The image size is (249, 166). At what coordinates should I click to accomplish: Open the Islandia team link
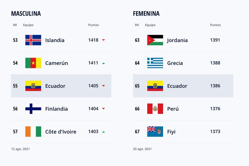55,40
